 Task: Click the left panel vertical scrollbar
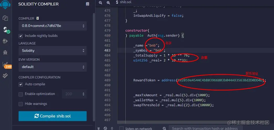pyautogui.click(x=94, y=67)
